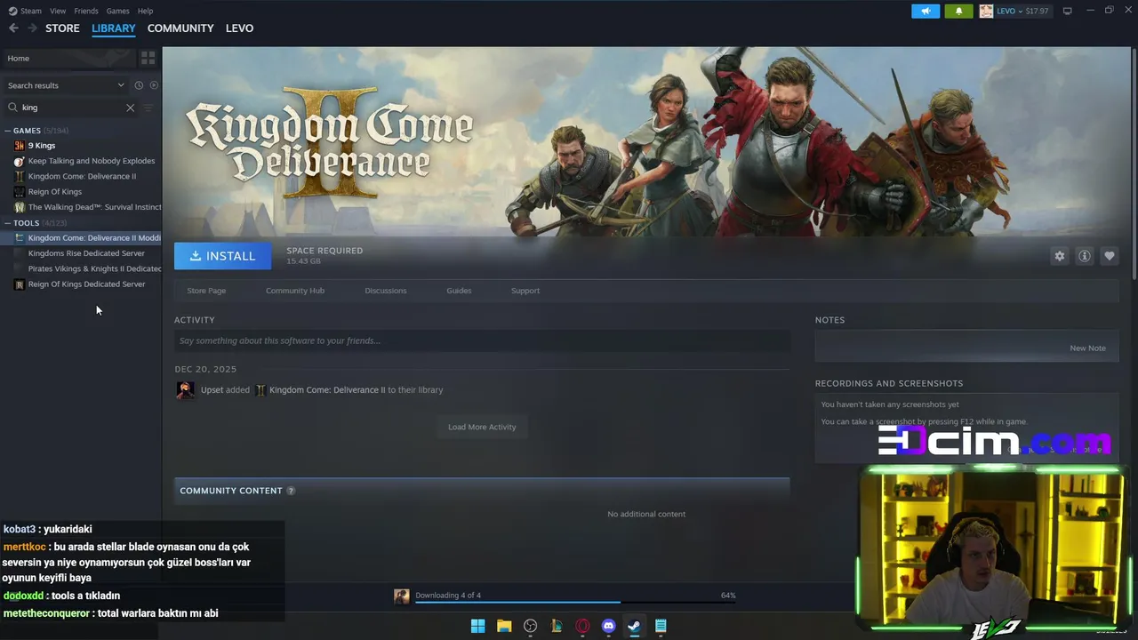
Task: Click the LEVO profile avatar
Action: (x=986, y=11)
